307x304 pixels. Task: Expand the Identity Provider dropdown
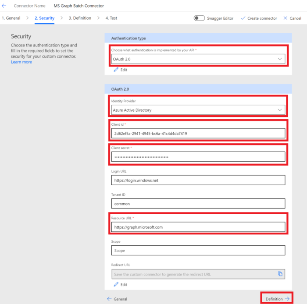tap(198, 110)
